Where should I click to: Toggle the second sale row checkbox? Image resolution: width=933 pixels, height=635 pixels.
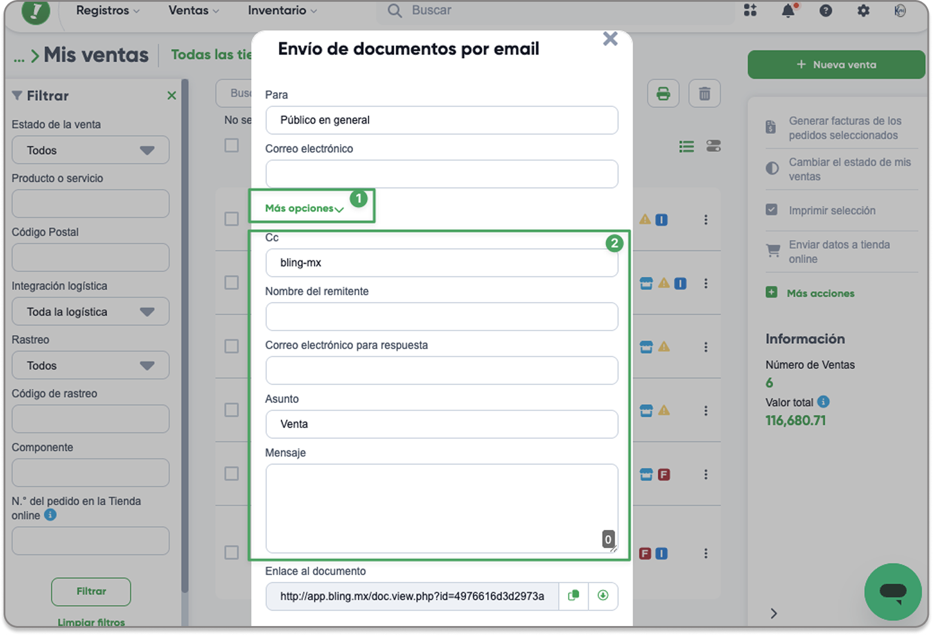(x=232, y=282)
